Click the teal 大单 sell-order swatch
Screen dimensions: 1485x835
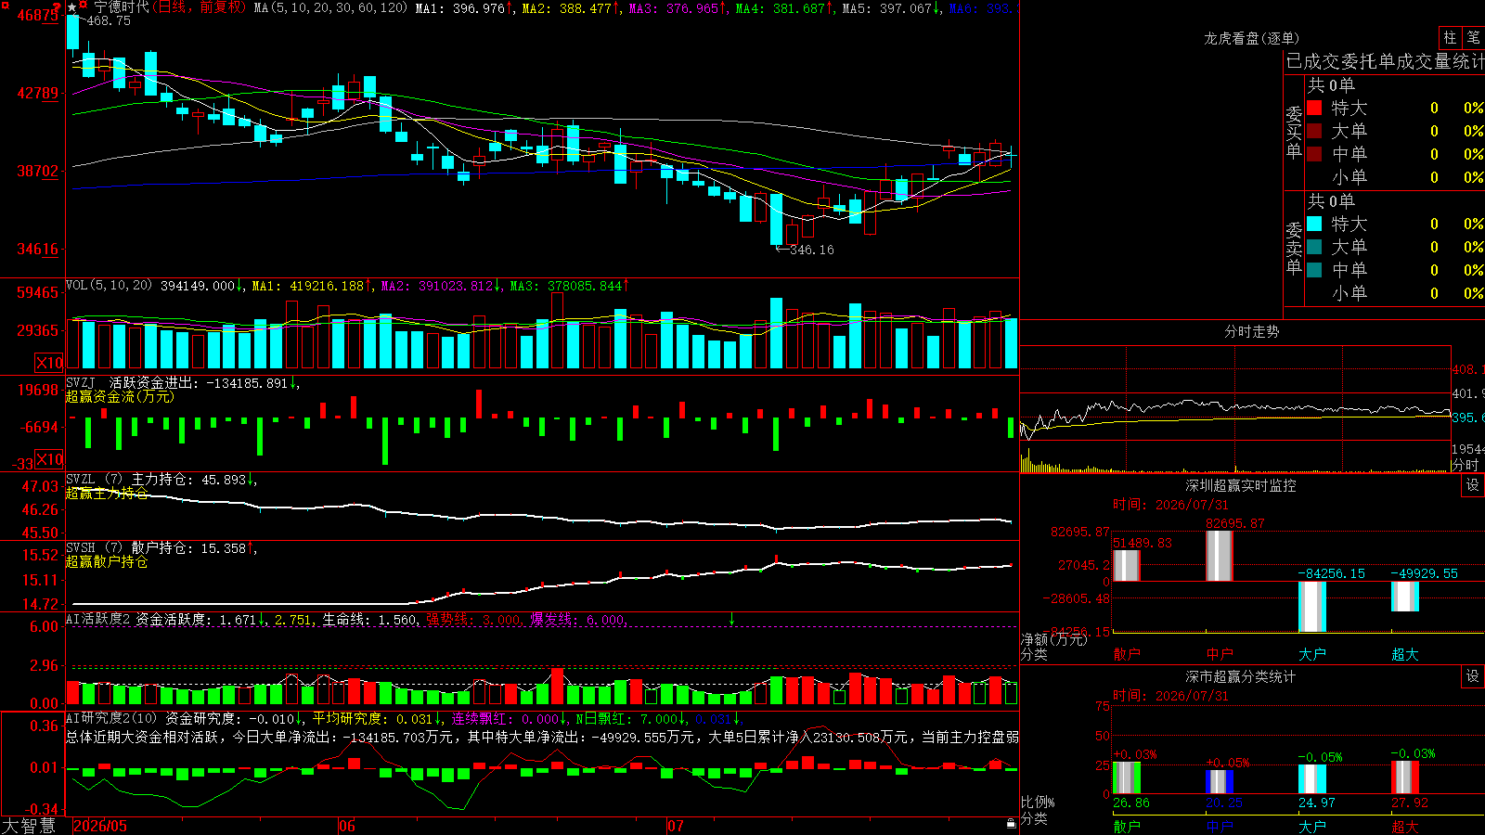pos(1314,247)
